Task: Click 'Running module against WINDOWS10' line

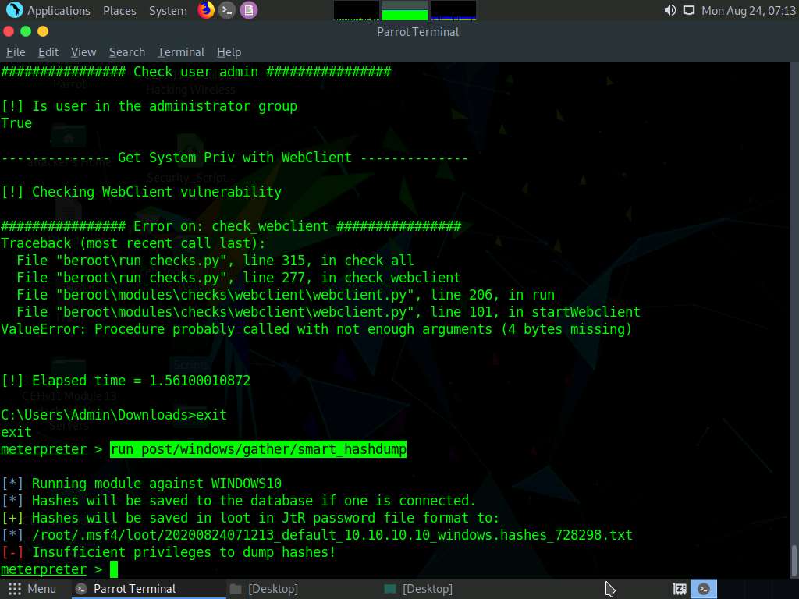Action: click(x=141, y=484)
